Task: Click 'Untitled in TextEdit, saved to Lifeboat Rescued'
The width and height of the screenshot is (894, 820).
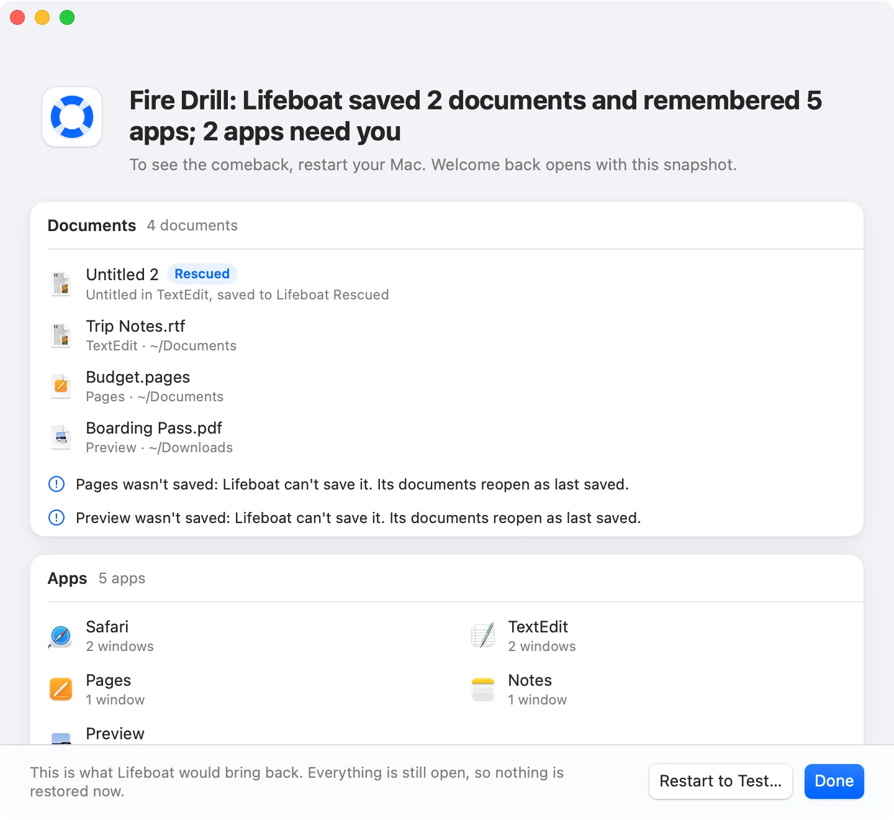Action: 238,295
